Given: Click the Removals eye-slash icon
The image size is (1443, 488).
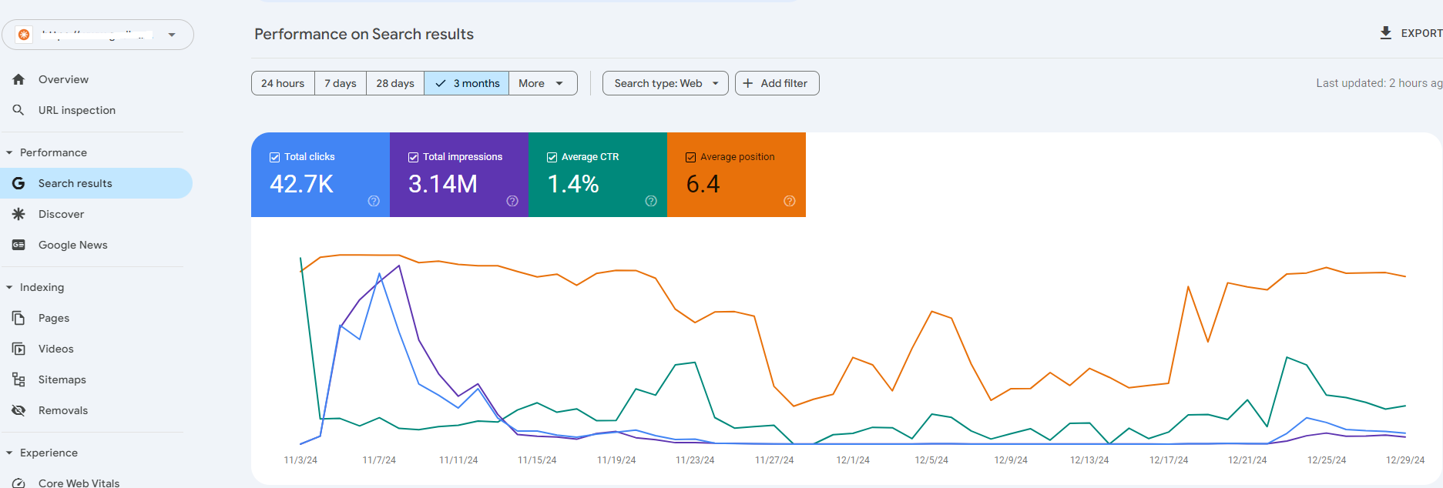Looking at the screenshot, I should [x=18, y=410].
